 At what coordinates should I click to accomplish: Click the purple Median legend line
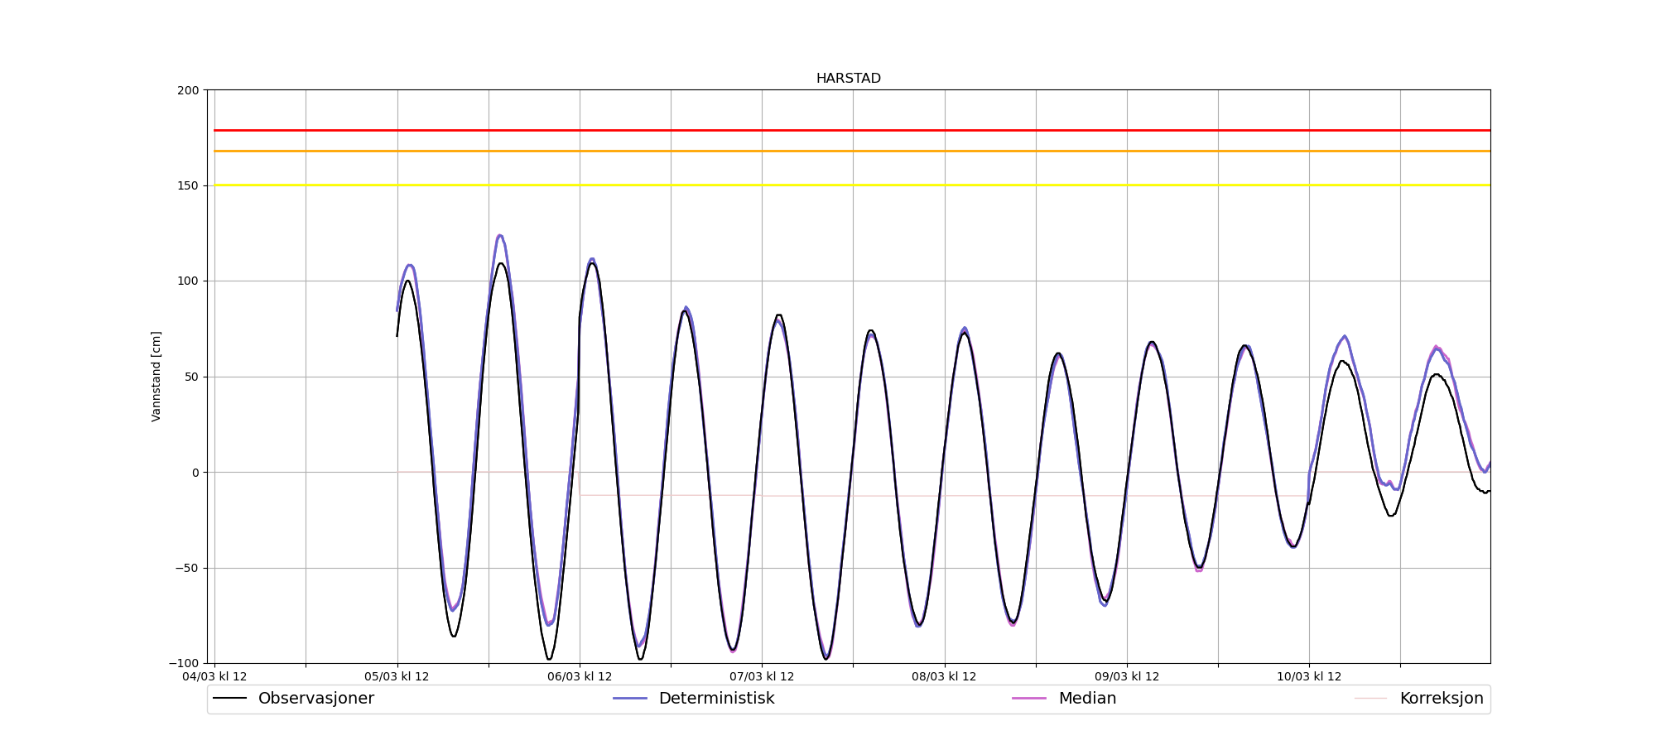click(1029, 699)
